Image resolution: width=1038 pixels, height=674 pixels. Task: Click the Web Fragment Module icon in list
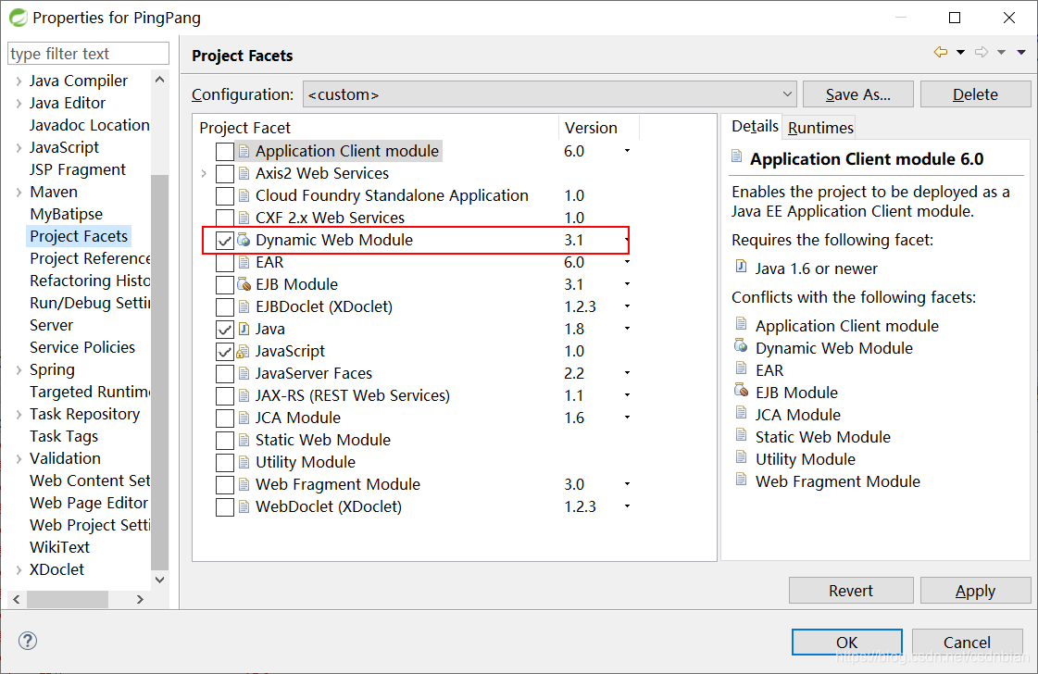[x=244, y=484]
